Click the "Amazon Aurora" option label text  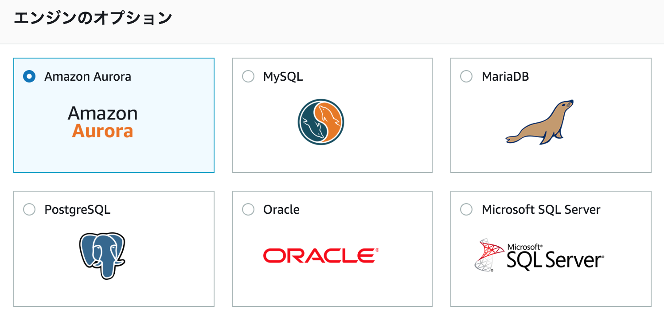click(88, 77)
